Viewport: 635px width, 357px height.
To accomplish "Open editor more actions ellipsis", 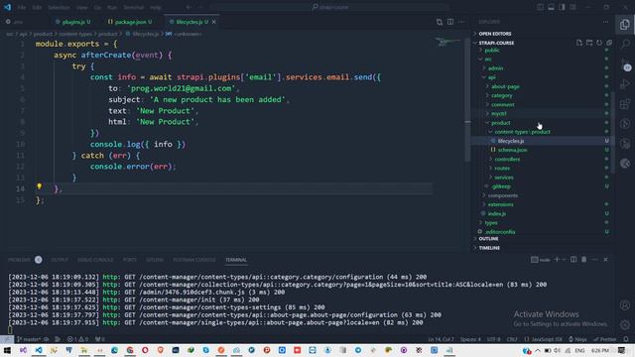I will coord(461,22).
